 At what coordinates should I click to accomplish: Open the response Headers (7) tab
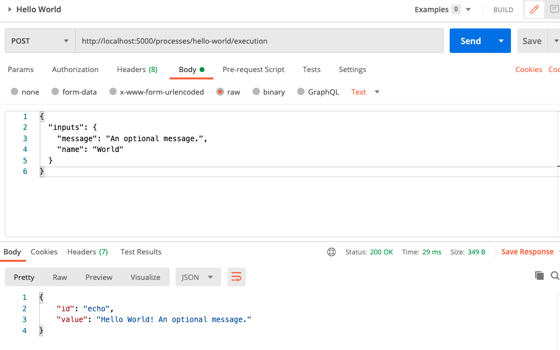[87, 252]
